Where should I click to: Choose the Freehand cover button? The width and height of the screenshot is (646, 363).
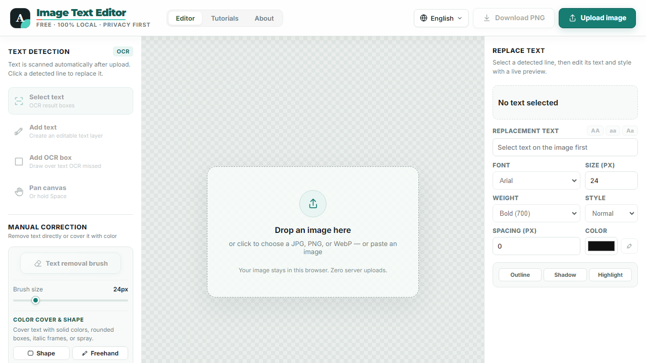tap(100, 353)
